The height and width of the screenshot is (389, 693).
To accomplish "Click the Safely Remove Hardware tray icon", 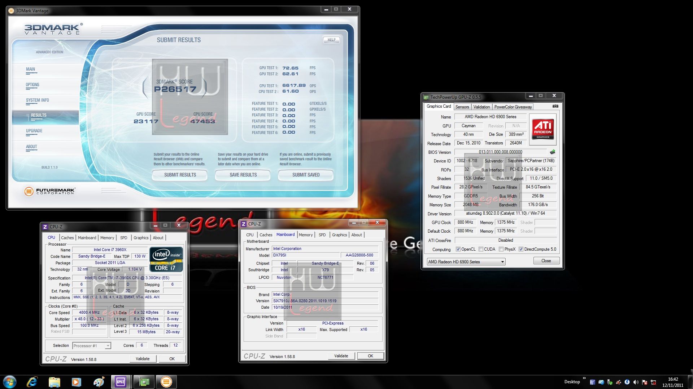I will pos(610,382).
